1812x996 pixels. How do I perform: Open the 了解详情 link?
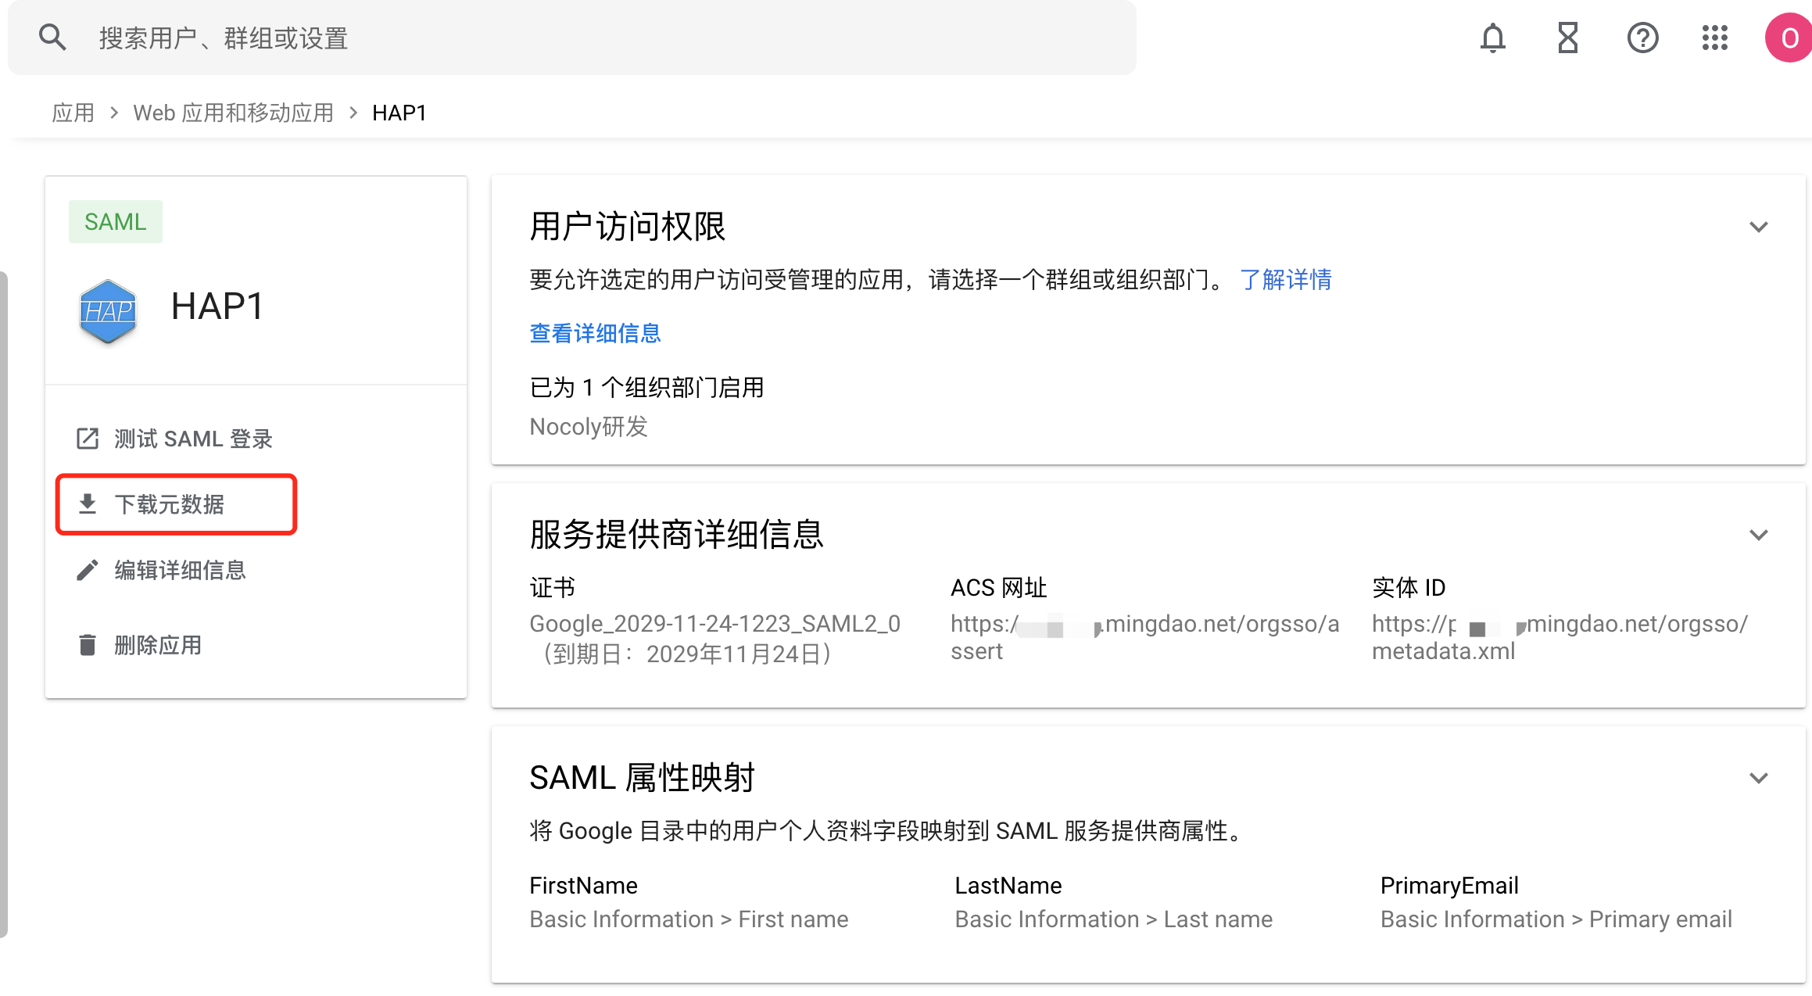[1286, 279]
